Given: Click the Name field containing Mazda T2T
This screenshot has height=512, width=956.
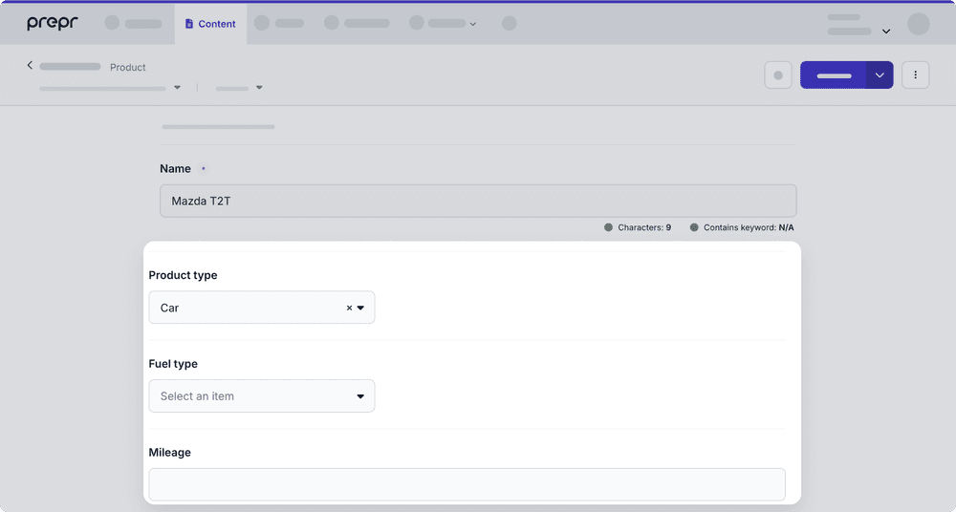Looking at the screenshot, I should (x=478, y=201).
